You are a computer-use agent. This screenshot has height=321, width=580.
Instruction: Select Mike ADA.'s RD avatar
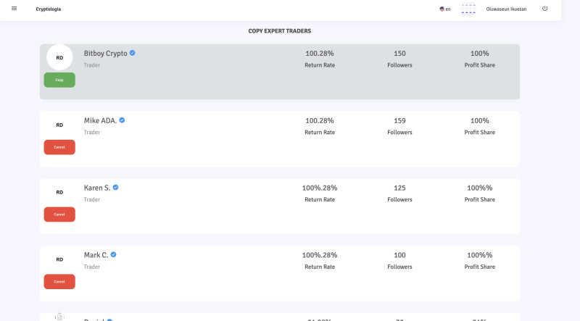click(x=59, y=125)
